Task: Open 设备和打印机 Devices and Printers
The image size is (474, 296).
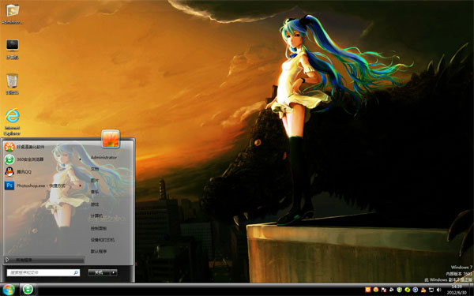Action: 103,240
